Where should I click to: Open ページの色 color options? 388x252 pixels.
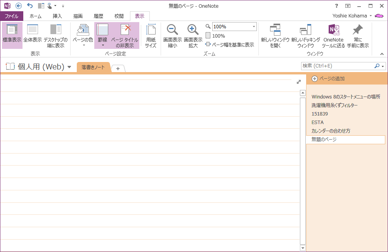point(83,36)
